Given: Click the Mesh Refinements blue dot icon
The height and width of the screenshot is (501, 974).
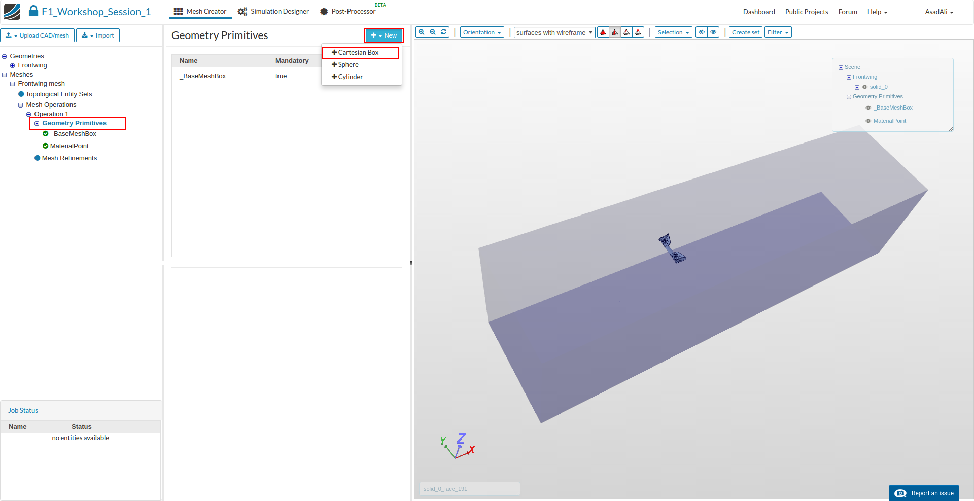Looking at the screenshot, I should [38, 158].
